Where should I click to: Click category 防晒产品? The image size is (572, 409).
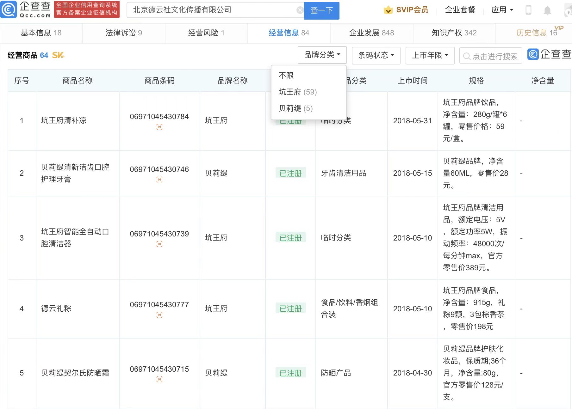point(336,373)
